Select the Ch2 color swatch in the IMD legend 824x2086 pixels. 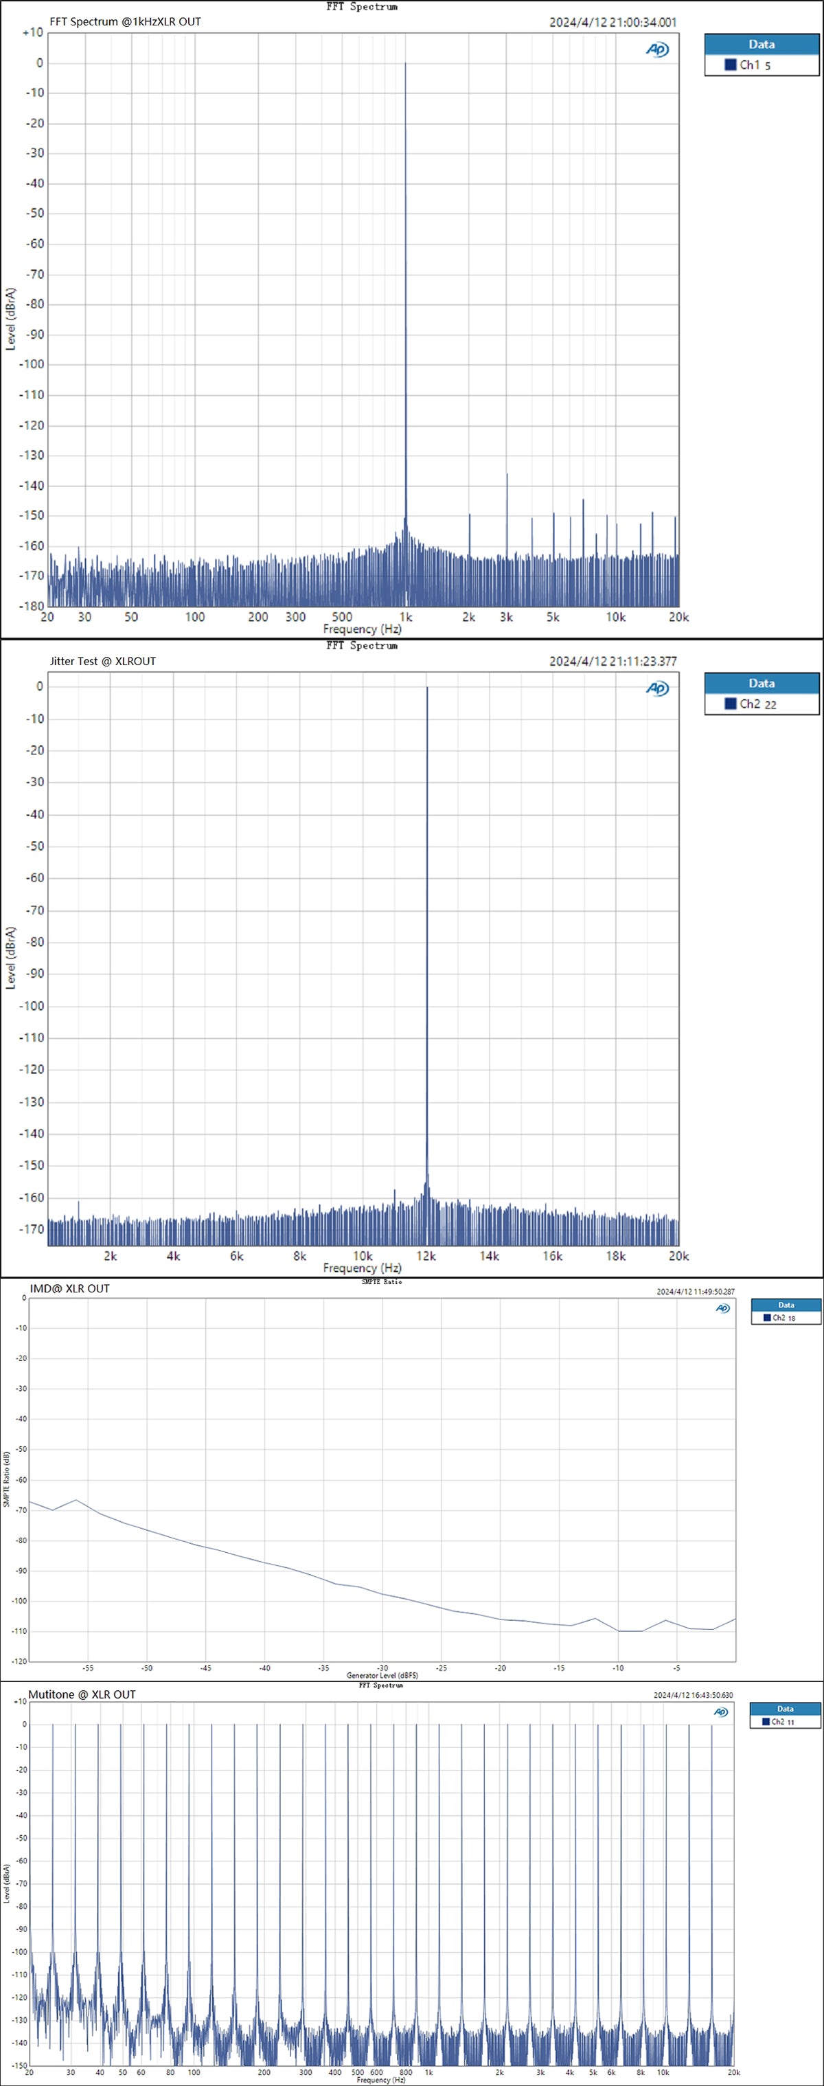[767, 1318]
